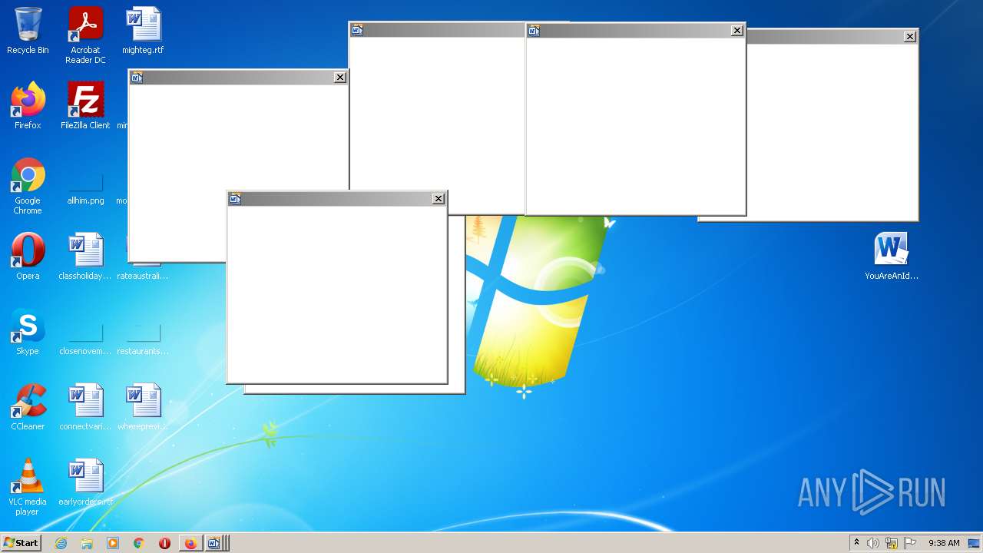Click the 9:38 AM clock

944,543
